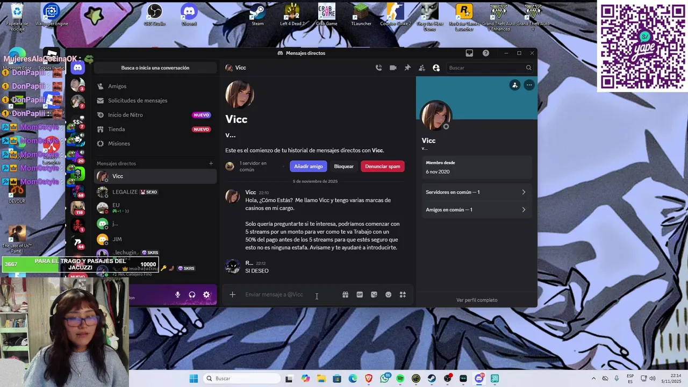Viewport: 688px width, 387px height.
Task: Open the taskbar volume control
Action: point(653,378)
